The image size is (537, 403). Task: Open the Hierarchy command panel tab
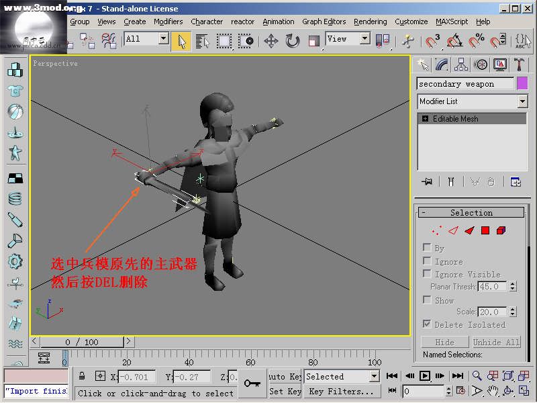(x=461, y=64)
